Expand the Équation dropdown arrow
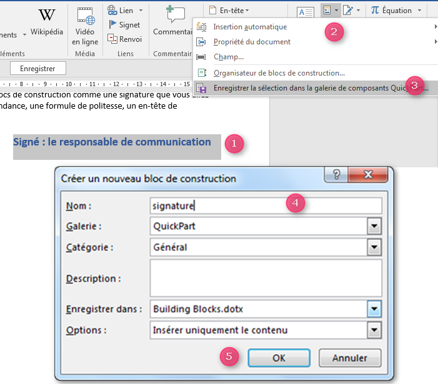 click(419, 11)
